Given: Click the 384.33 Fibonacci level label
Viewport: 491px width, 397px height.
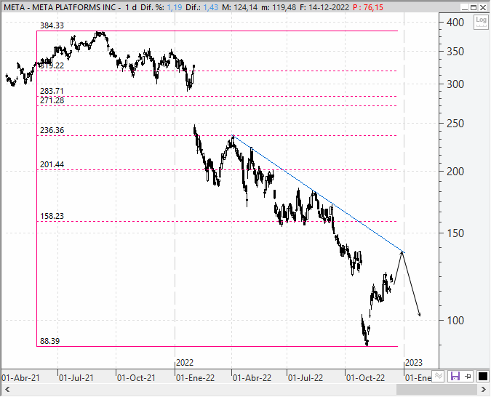Looking at the screenshot, I should point(52,25).
